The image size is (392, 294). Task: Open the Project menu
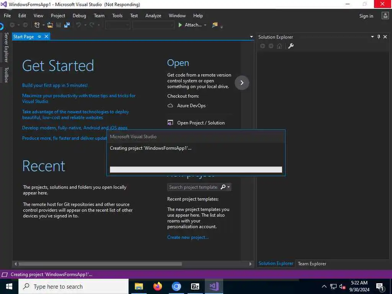[x=58, y=15]
